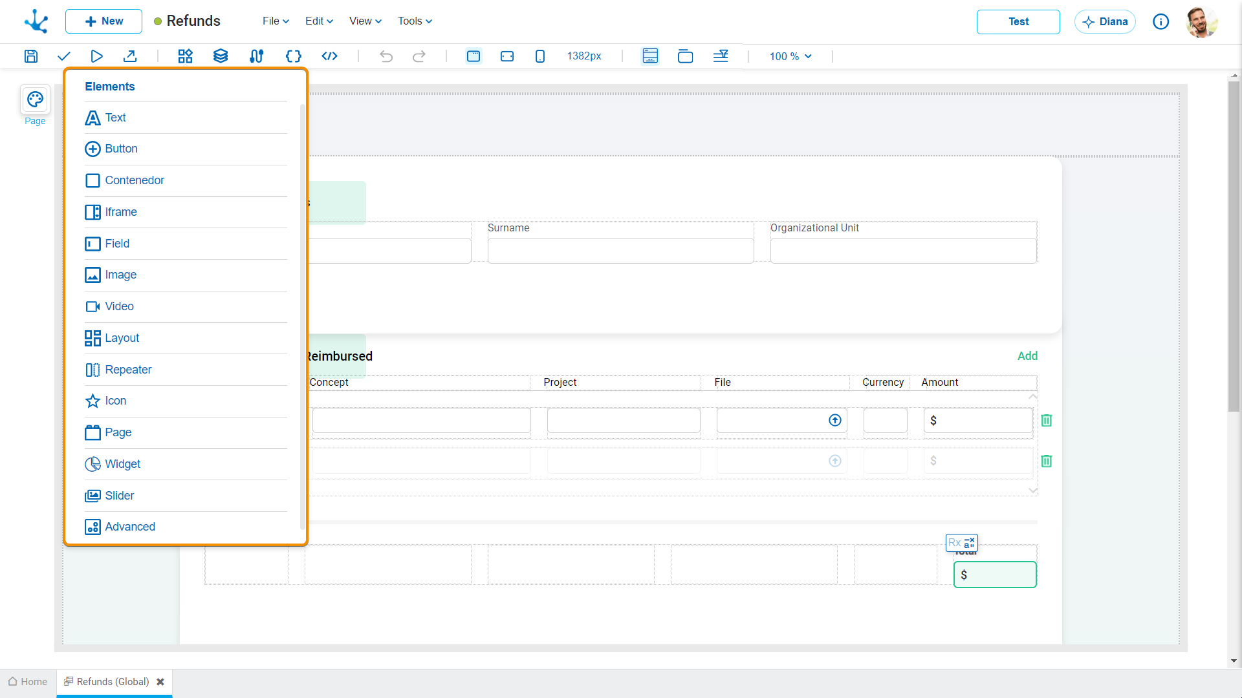Click the Play preview icon
The width and height of the screenshot is (1242, 698).
coord(97,56)
